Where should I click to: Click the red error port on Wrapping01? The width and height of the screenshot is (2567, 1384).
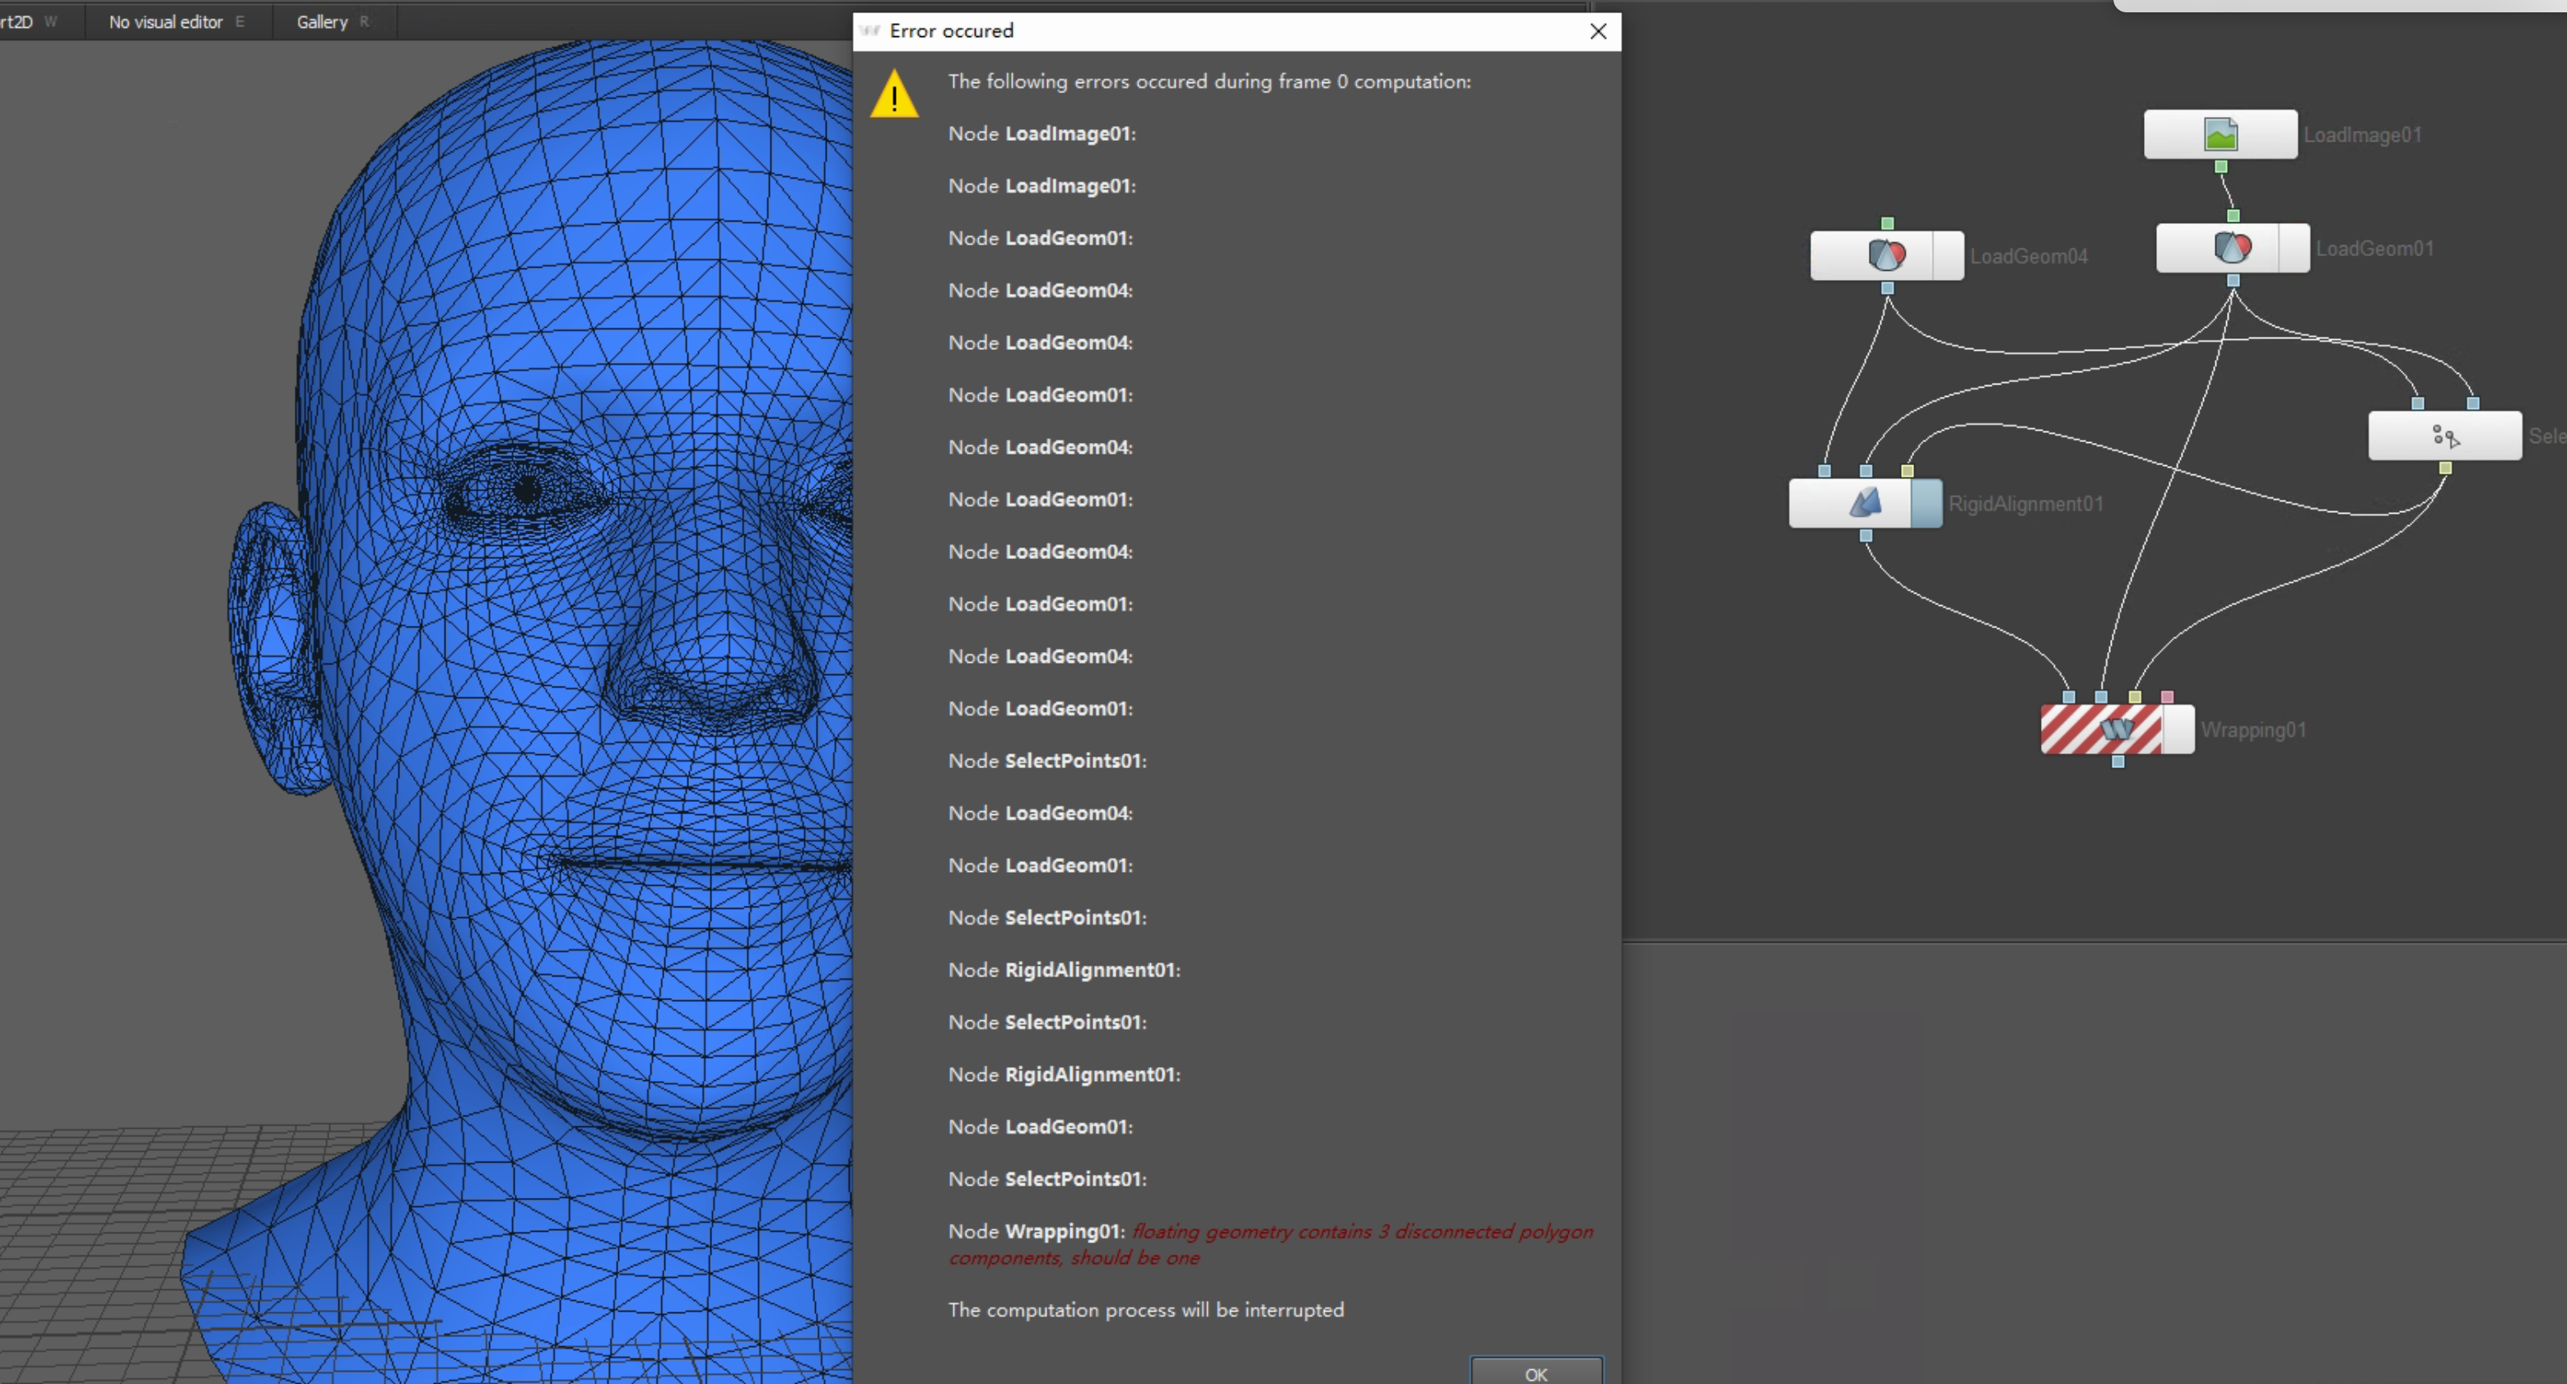point(2168,697)
